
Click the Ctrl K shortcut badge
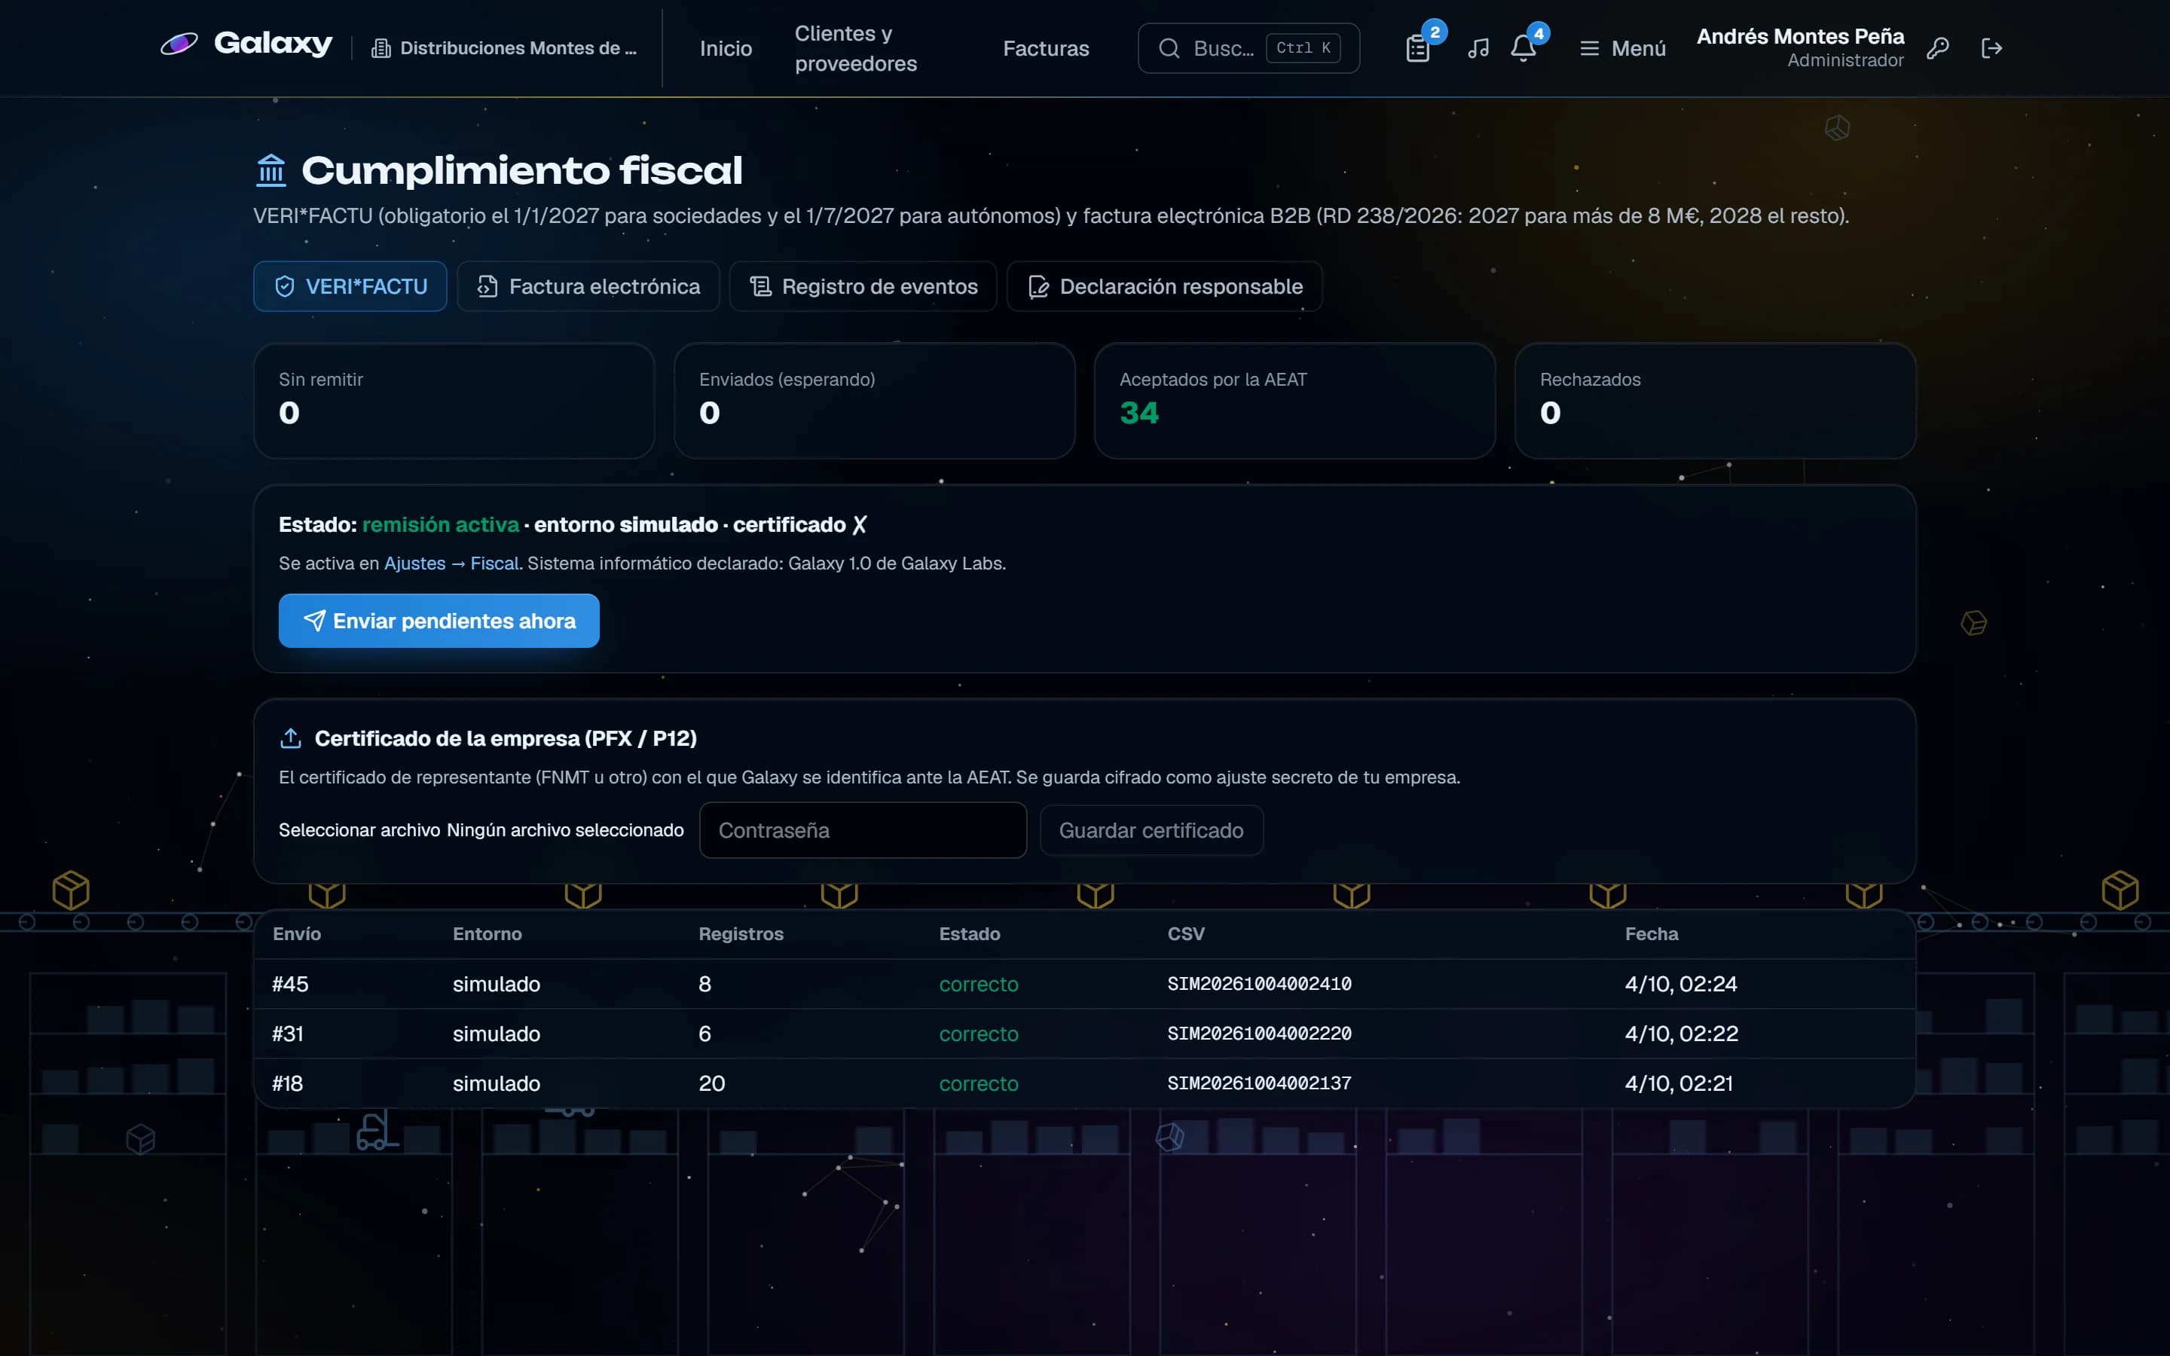click(x=1303, y=48)
